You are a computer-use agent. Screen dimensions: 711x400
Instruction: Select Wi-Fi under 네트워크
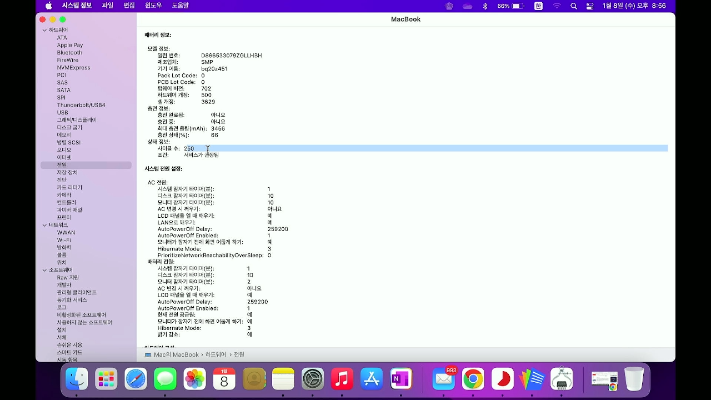pos(64,240)
